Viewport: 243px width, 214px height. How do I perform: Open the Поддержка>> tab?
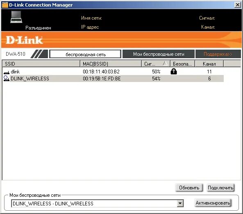pyautogui.click(x=218, y=54)
